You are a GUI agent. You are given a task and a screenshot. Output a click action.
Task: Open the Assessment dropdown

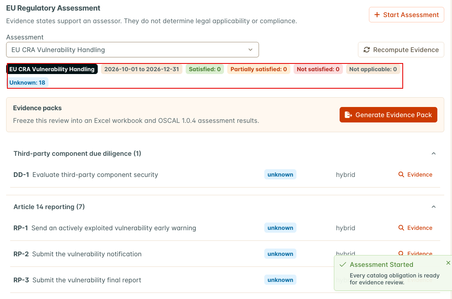coord(133,50)
